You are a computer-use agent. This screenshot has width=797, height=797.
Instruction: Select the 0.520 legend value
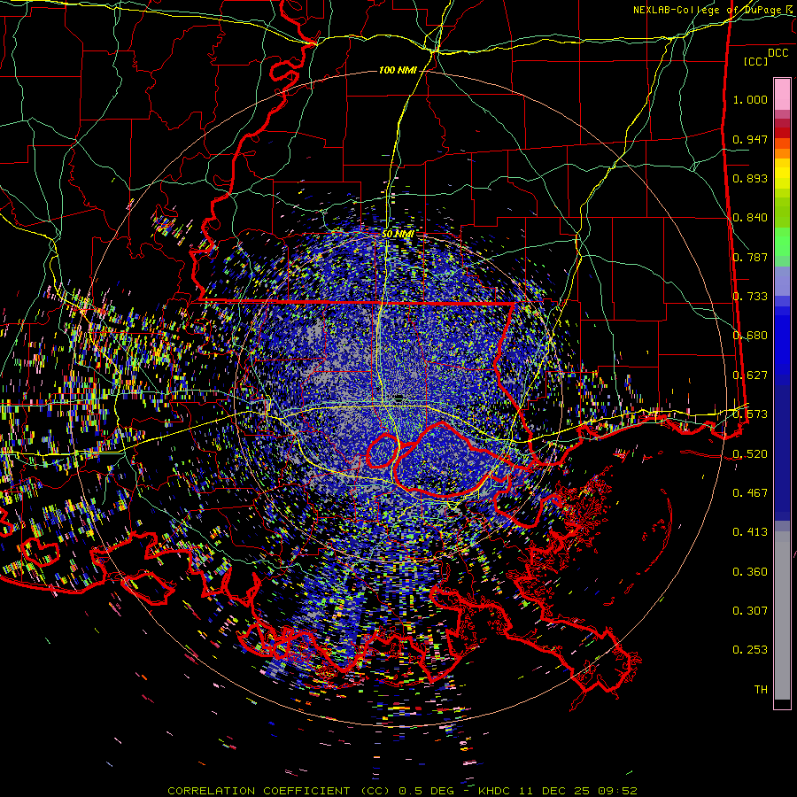(x=750, y=454)
